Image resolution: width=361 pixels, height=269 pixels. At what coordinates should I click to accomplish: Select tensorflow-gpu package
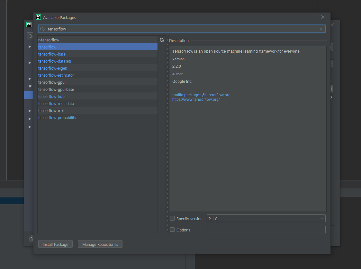(97, 82)
